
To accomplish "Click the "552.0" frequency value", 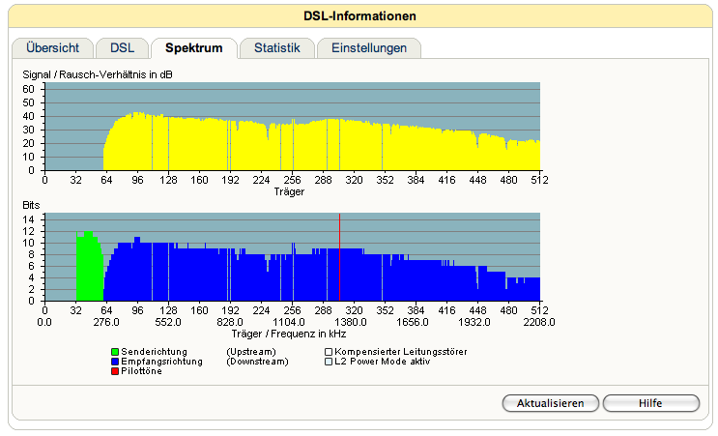I will click(168, 323).
